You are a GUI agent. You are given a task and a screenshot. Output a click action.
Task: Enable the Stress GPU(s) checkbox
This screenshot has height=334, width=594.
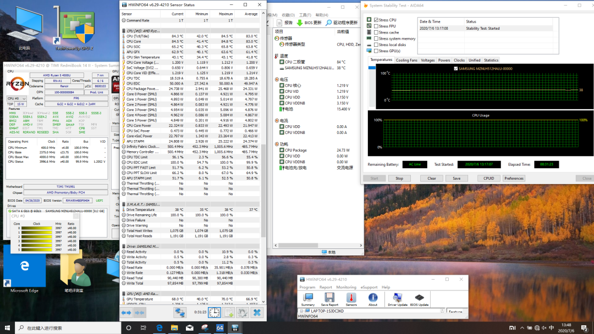(376, 51)
